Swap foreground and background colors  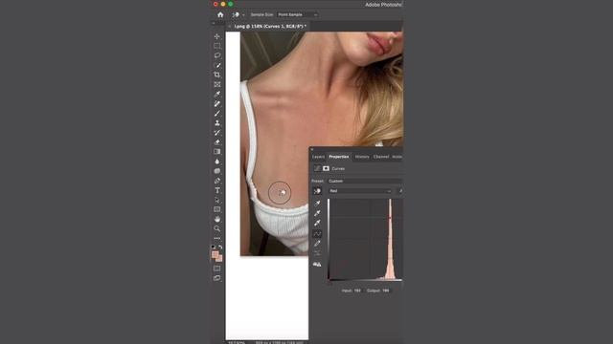pos(220,247)
